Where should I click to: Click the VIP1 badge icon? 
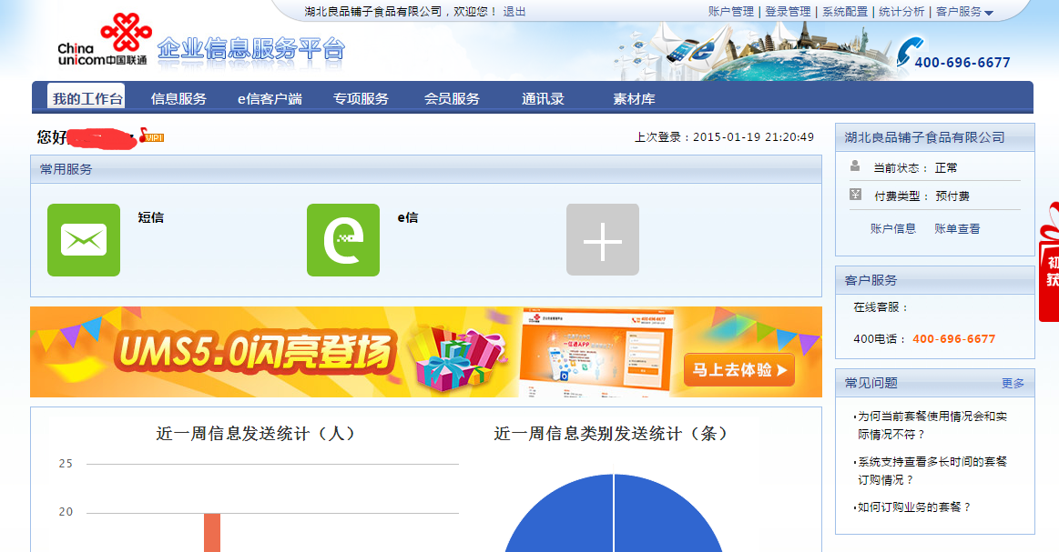coord(152,136)
